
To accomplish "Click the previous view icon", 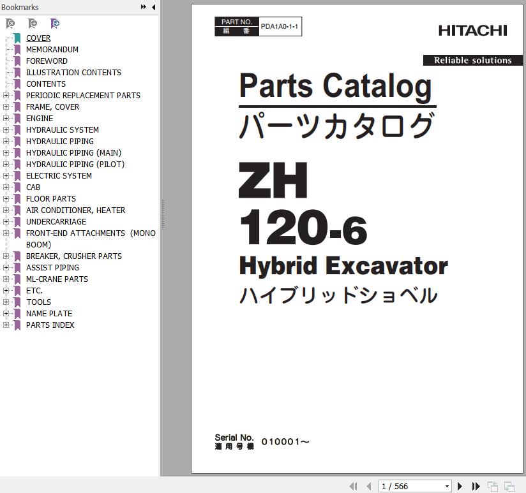I will (492, 486).
